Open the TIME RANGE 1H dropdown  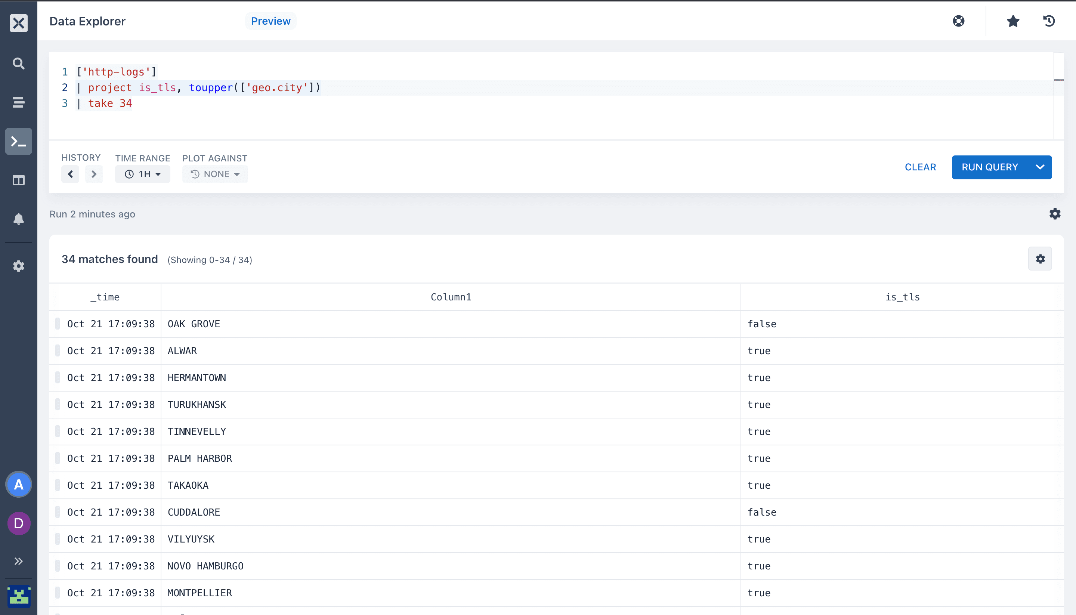tap(143, 174)
